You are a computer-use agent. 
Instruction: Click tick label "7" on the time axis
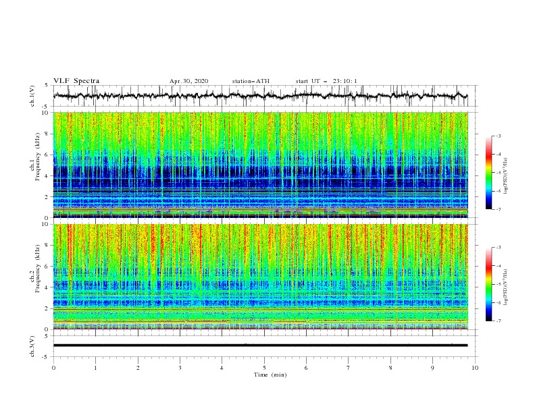coord(349,368)
